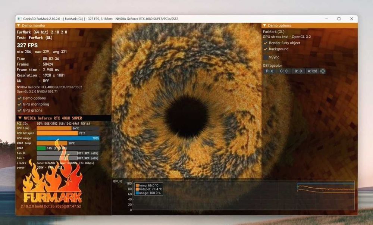Click the GPU stress test - OpenGL 3.2 text
Image resolution: width=373 pixels, height=225 pixels.
286,37
